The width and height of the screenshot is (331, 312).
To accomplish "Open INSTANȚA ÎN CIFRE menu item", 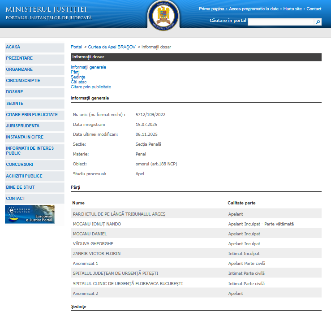I will click(x=25, y=137).
